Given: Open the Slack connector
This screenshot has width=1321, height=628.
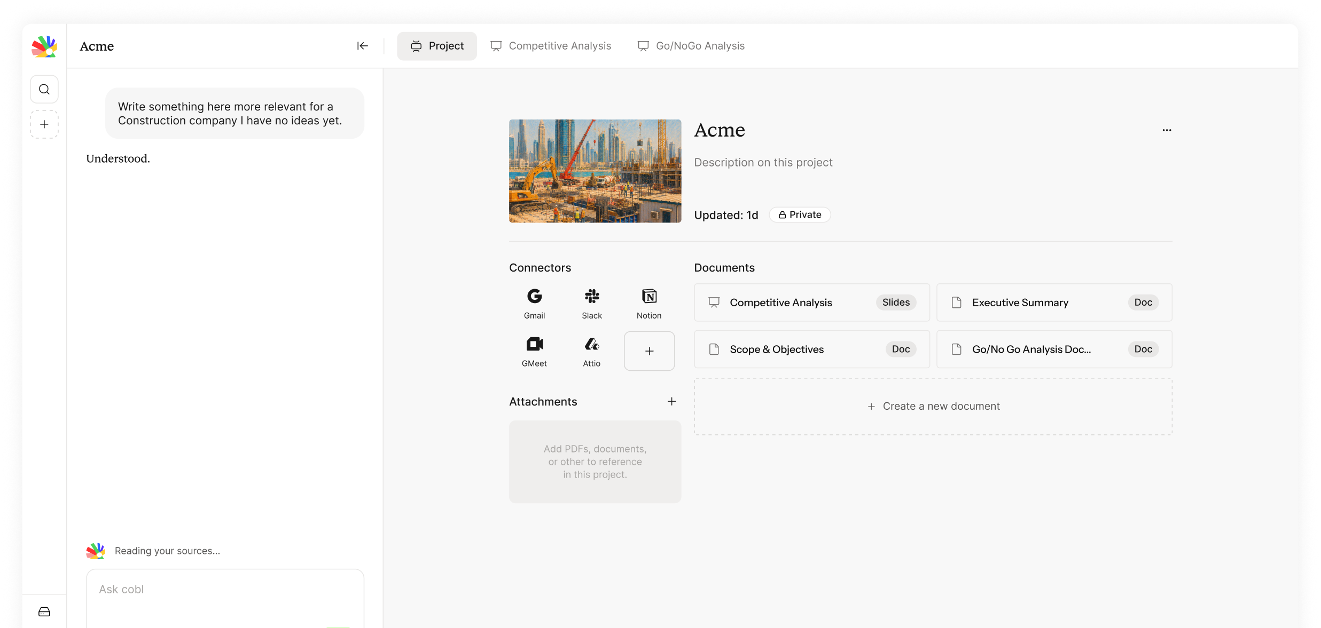Looking at the screenshot, I should [x=592, y=304].
